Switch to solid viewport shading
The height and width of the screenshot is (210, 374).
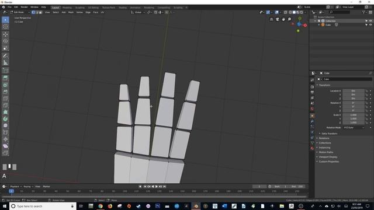click(x=294, y=12)
